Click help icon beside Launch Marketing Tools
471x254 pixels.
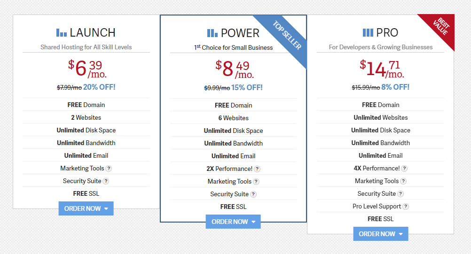click(x=109, y=169)
